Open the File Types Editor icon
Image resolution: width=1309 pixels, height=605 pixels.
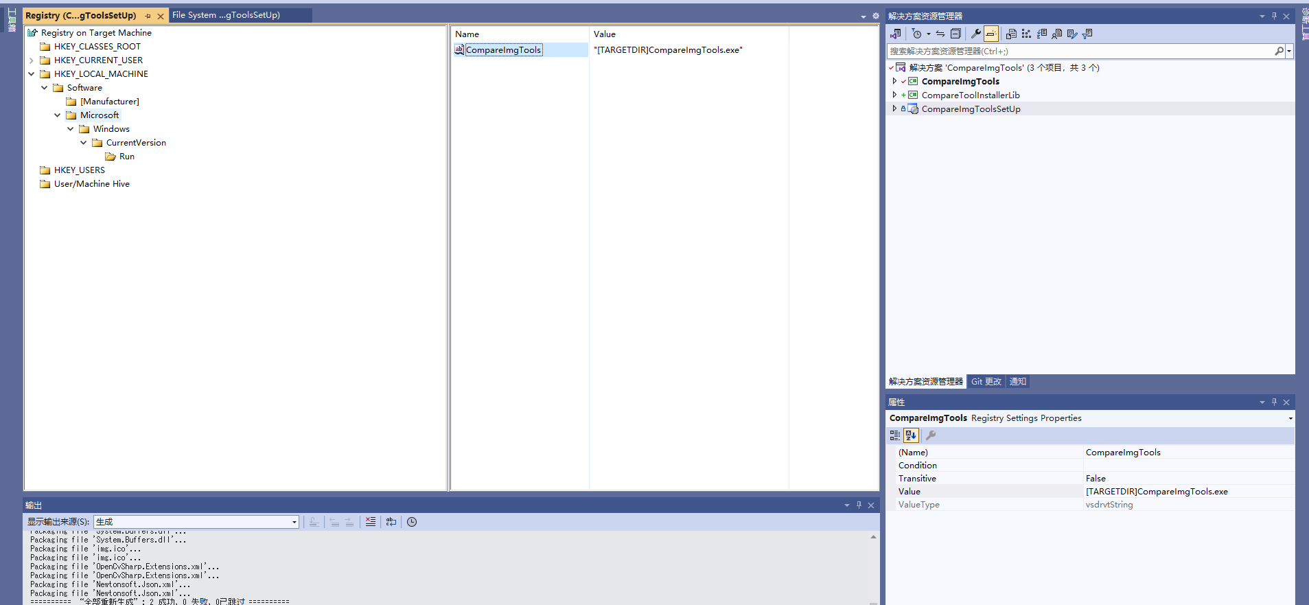(x=1042, y=34)
